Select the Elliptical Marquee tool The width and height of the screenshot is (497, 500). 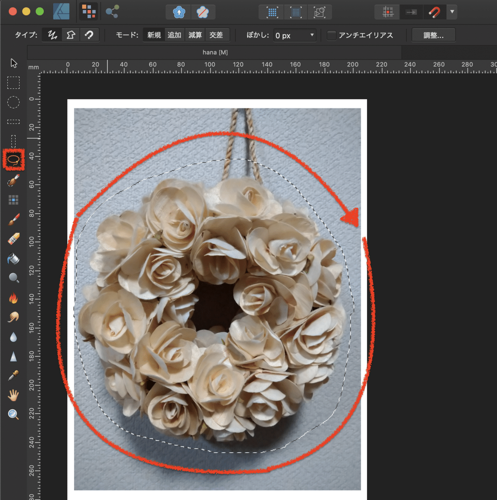point(13,102)
